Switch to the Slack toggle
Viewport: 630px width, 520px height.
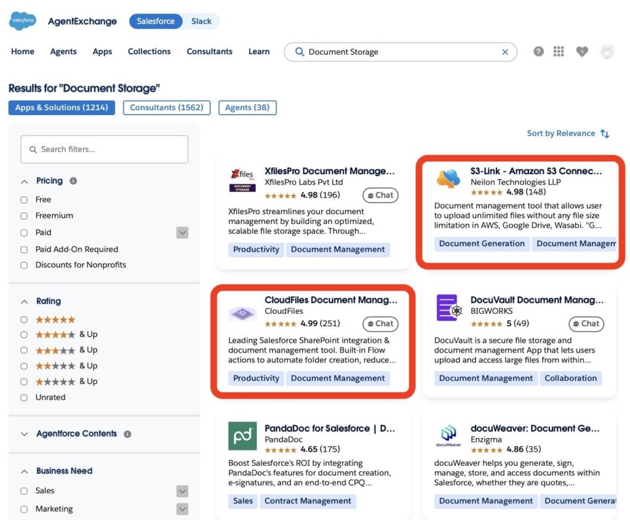pos(201,22)
